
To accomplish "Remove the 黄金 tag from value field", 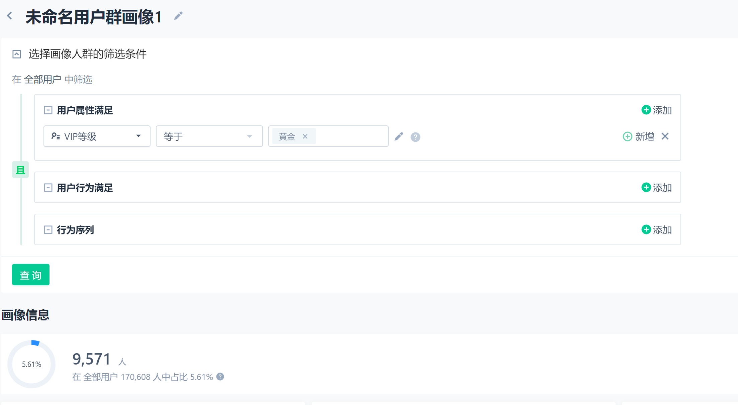I will pyautogui.click(x=305, y=136).
